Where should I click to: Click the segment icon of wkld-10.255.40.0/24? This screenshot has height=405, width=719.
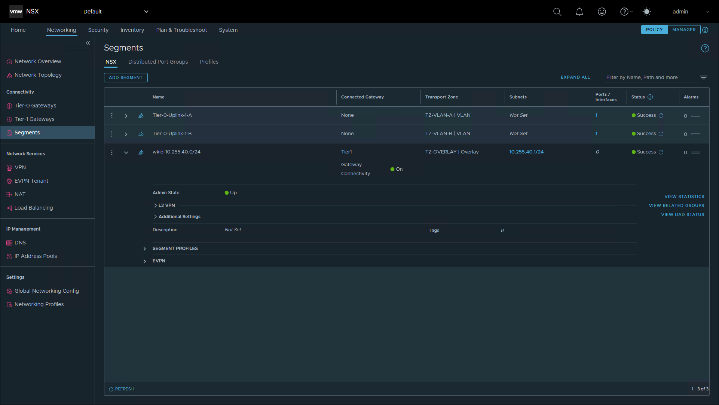(141, 152)
